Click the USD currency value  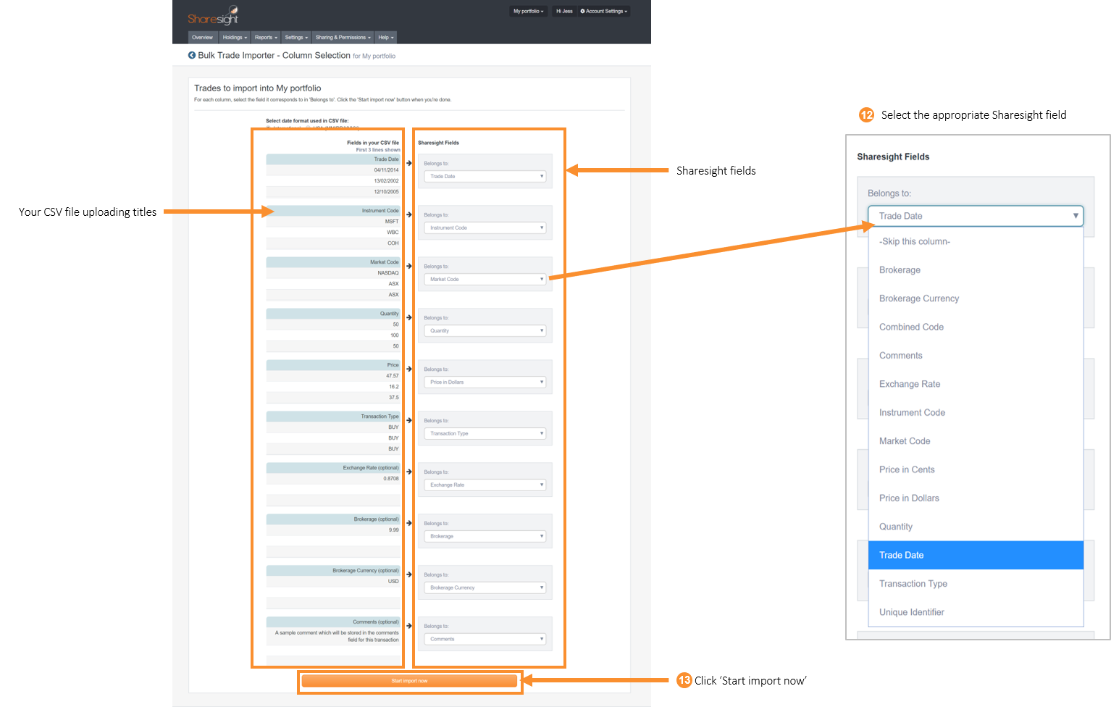(x=393, y=582)
